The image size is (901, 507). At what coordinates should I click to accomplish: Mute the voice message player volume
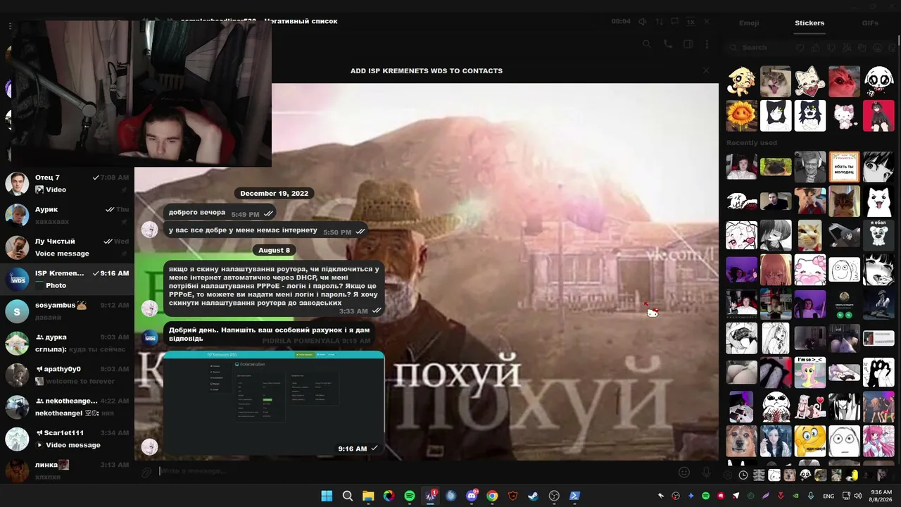click(643, 21)
